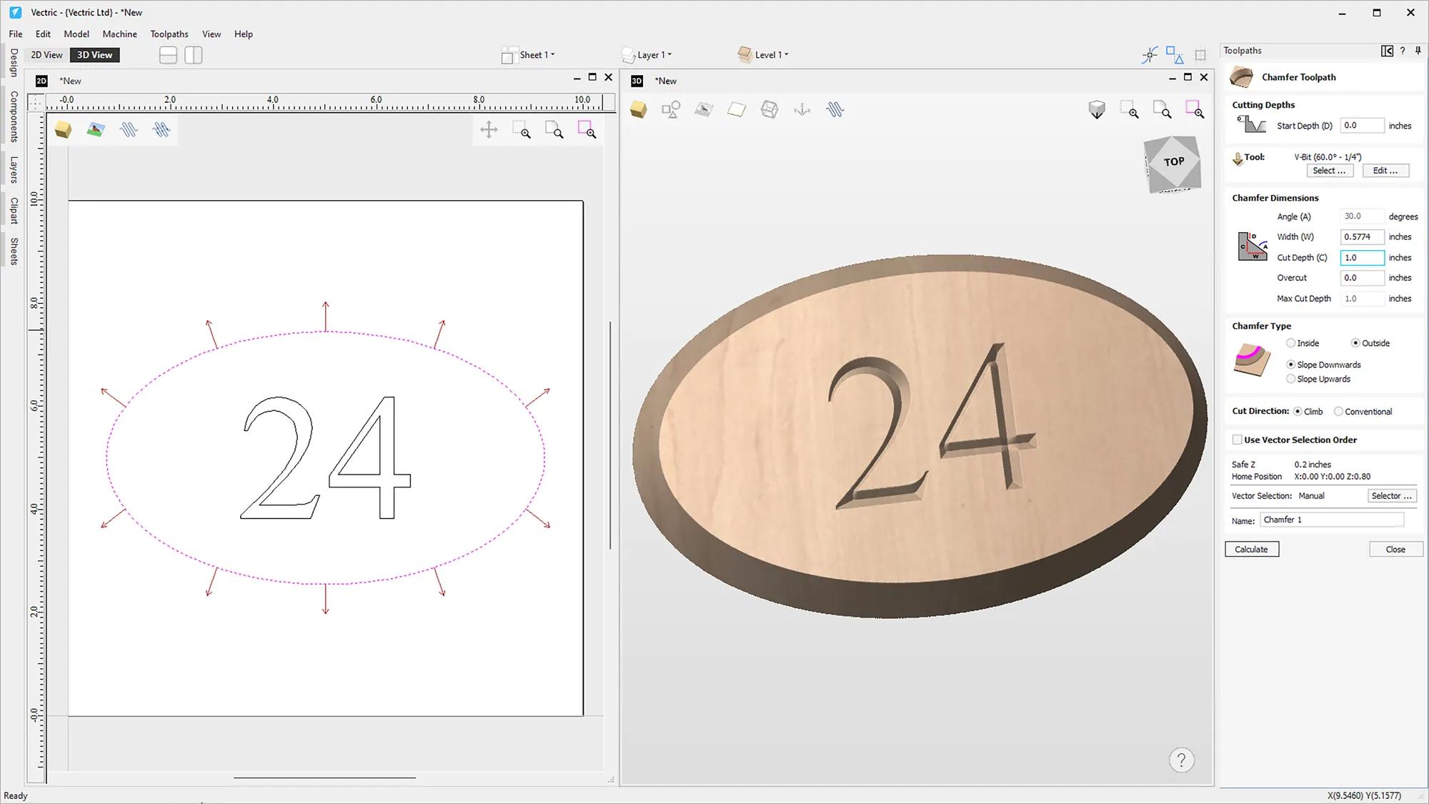Image resolution: width=1429 pixels, height=804 pixels.
Task: Click the yellow material block icon in 3D view
Action: pyautogui.click(x=638, y=109)
